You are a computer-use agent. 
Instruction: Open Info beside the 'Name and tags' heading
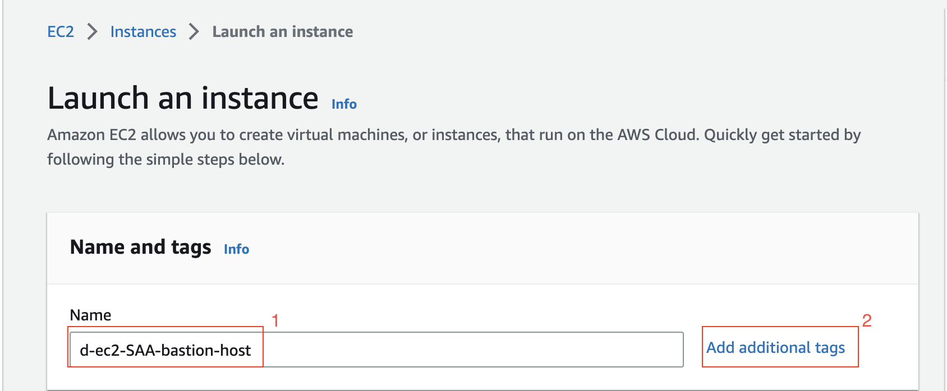(236, 249)
